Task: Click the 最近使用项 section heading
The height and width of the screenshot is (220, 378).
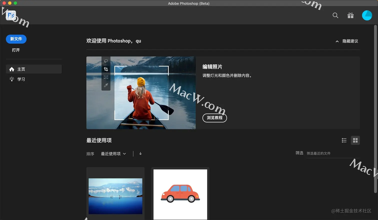Action: 99,140
